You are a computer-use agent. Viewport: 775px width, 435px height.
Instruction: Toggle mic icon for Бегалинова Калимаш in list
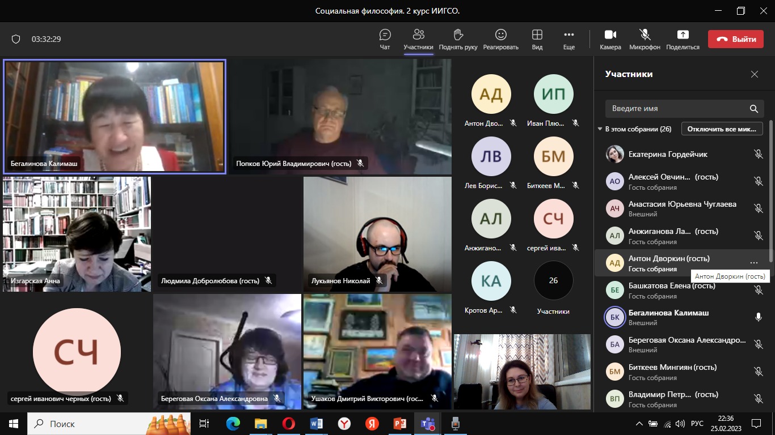click(x=758, y=317)
